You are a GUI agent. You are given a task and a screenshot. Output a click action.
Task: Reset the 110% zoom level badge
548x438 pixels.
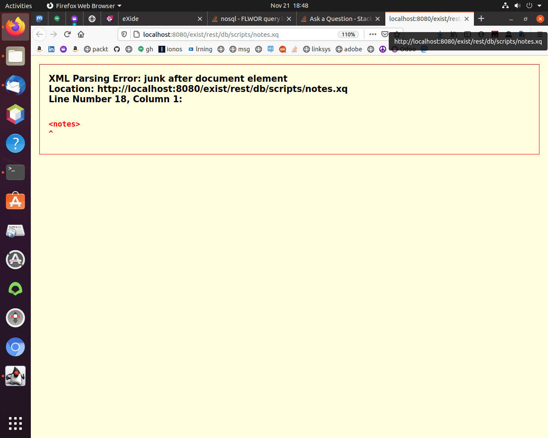(x=348, y=35)
